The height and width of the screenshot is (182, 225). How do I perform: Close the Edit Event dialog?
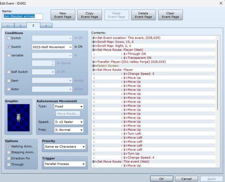pos(221,3)
